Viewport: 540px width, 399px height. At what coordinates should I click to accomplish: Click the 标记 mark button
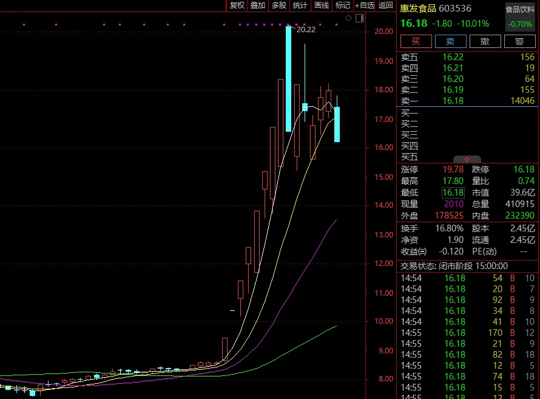[343, 5]
